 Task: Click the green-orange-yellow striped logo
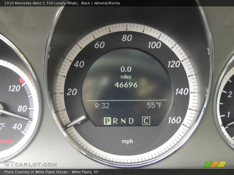(x=215, y=164)
